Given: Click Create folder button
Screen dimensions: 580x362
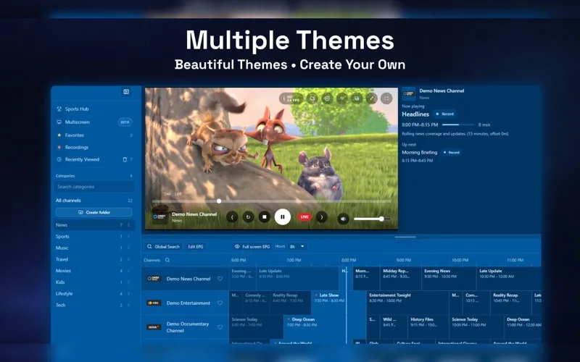Looking at the screenshot, I should (x=94, y=212).
